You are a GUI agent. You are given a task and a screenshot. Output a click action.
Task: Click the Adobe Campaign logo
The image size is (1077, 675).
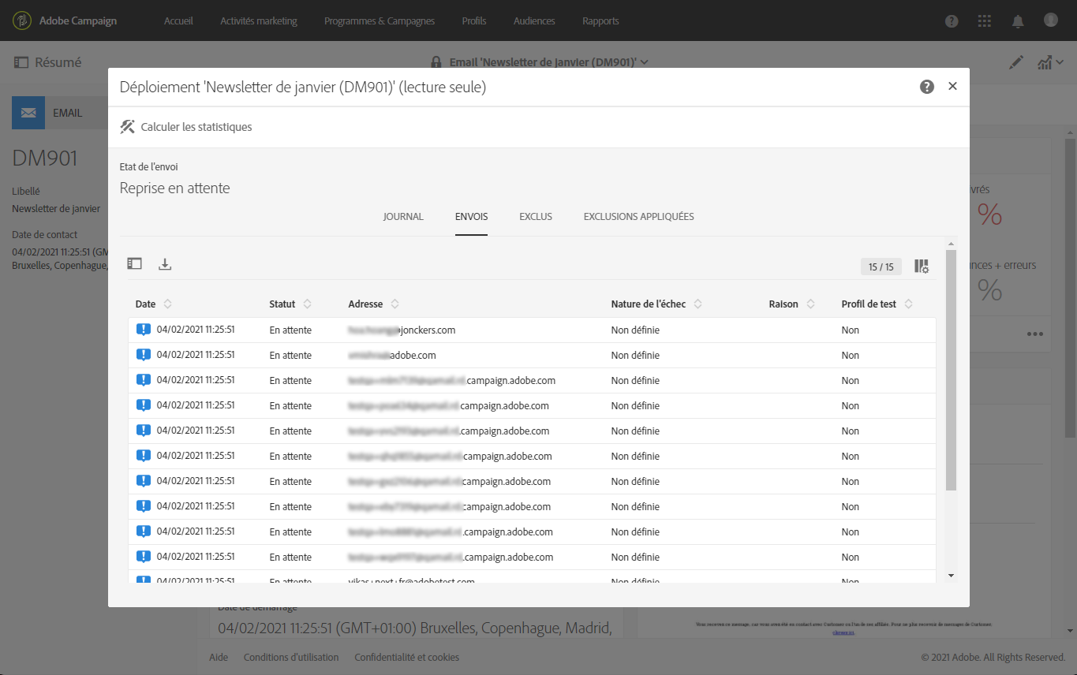pyautogui.click(x=22, y=21)
